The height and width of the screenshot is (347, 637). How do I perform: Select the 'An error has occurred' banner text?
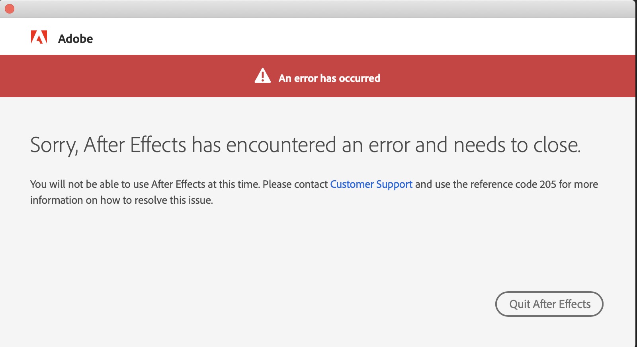pos(329,78)
